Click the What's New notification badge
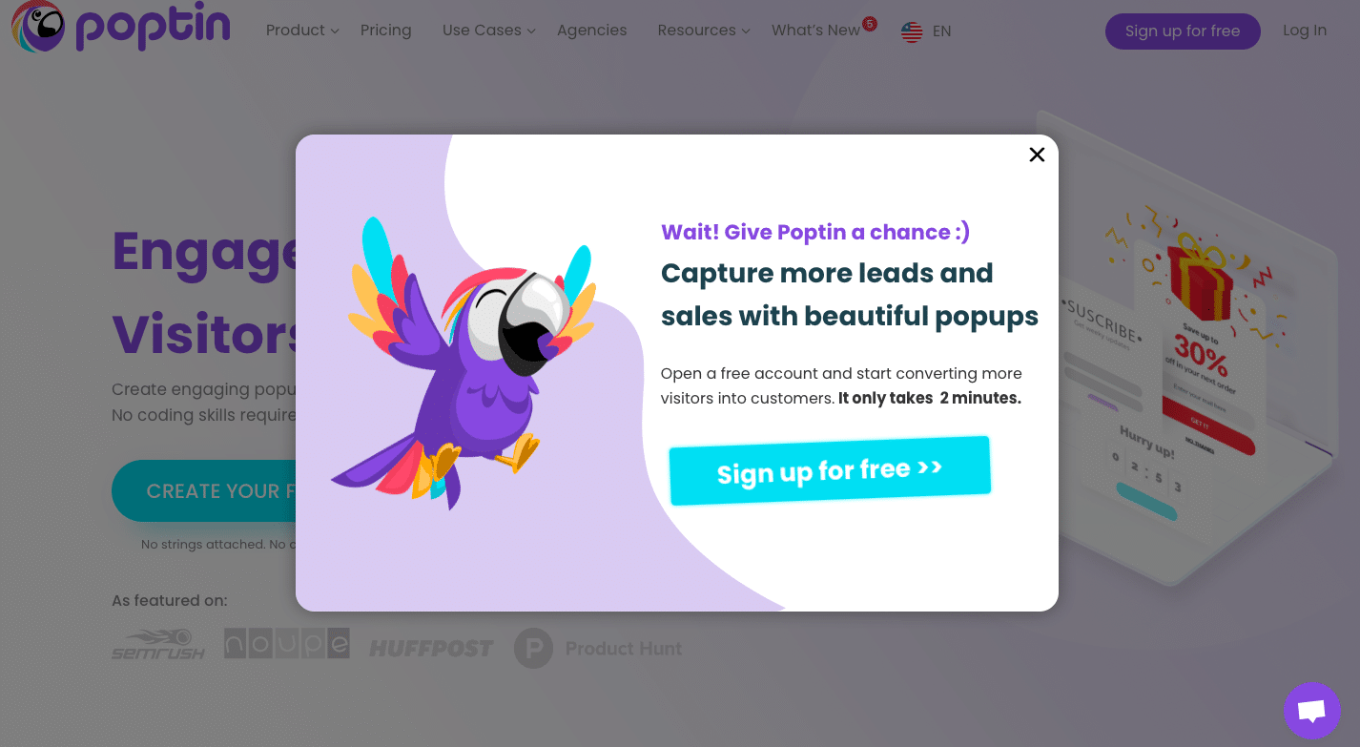Viewport: 1360px width, 747px height. [x=869, y=23]
